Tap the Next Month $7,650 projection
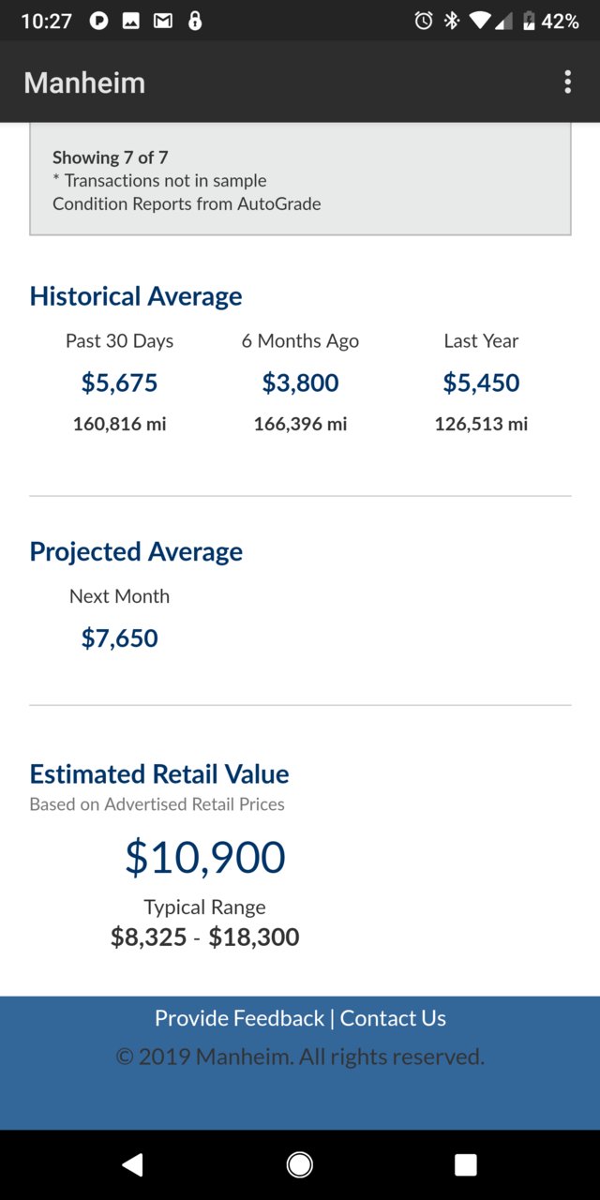 point(120,638)
